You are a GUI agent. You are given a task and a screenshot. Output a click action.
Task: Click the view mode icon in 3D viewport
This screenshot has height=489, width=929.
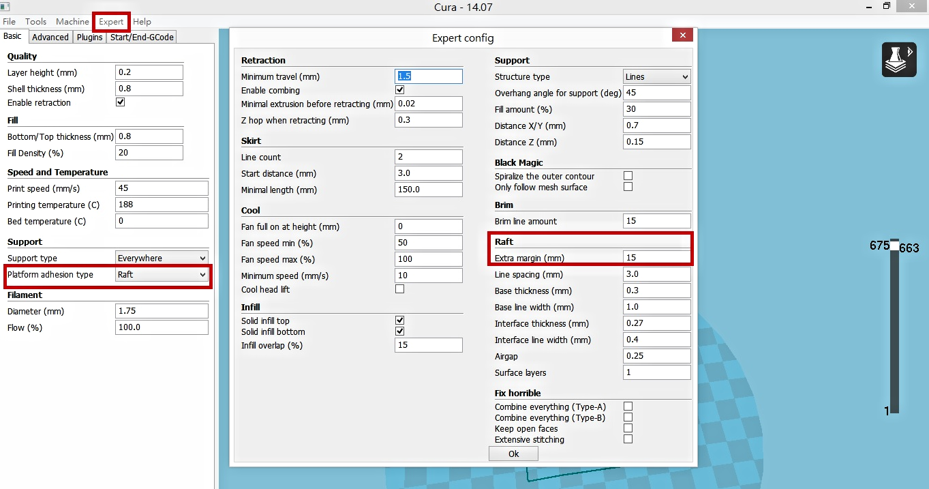(x=899, y=59)
